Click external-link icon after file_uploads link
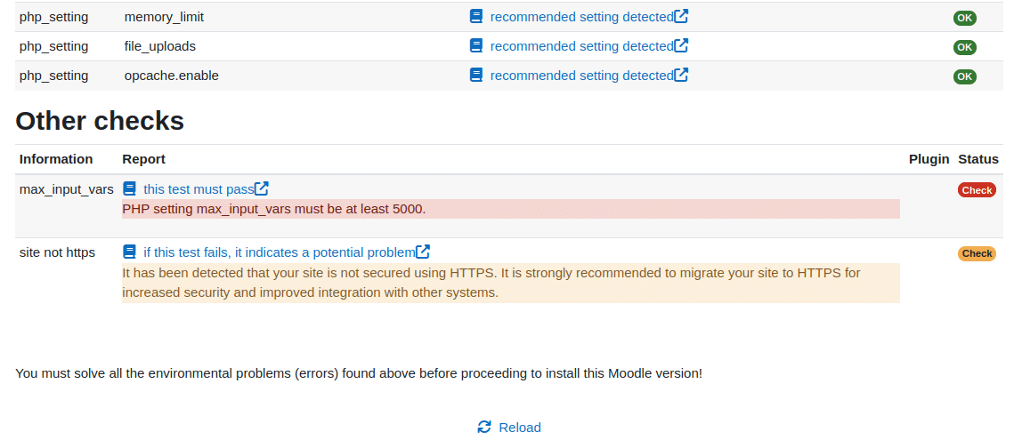This screenshot has width=1014, height=448. point(681,46)
